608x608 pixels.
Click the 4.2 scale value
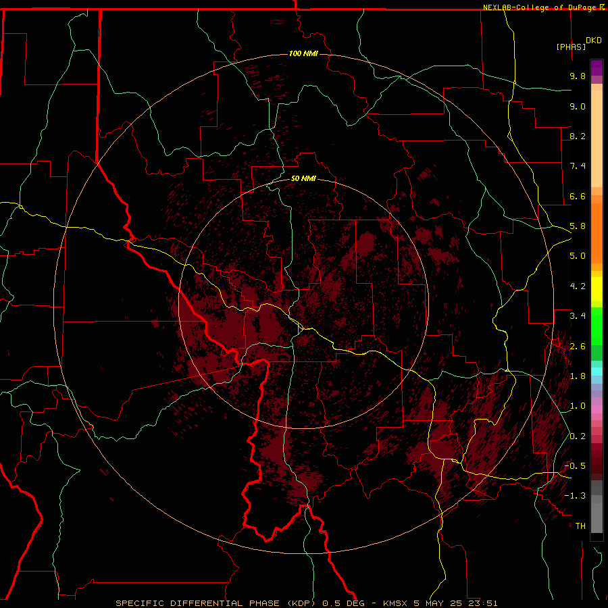(x=578, y=286)
